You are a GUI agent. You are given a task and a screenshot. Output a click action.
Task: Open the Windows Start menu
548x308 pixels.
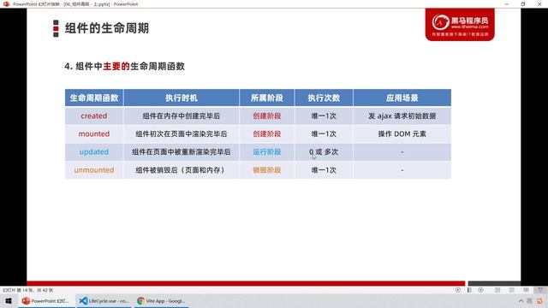tap(9, 300)
